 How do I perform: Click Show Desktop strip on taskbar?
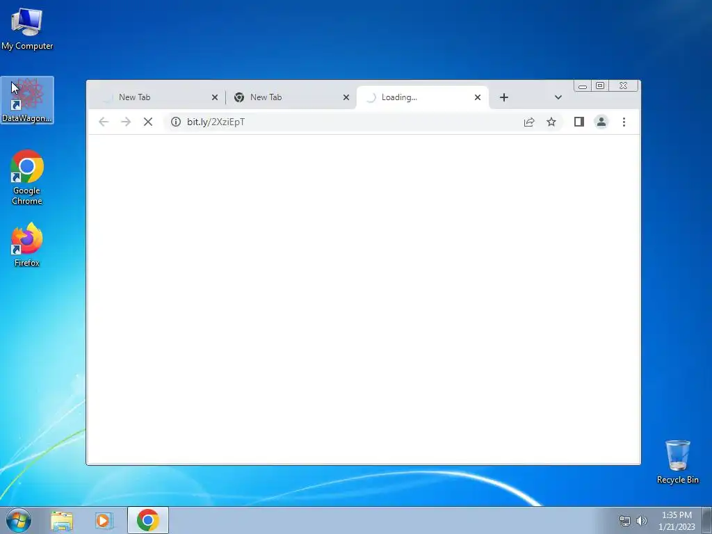coord(707,520)
